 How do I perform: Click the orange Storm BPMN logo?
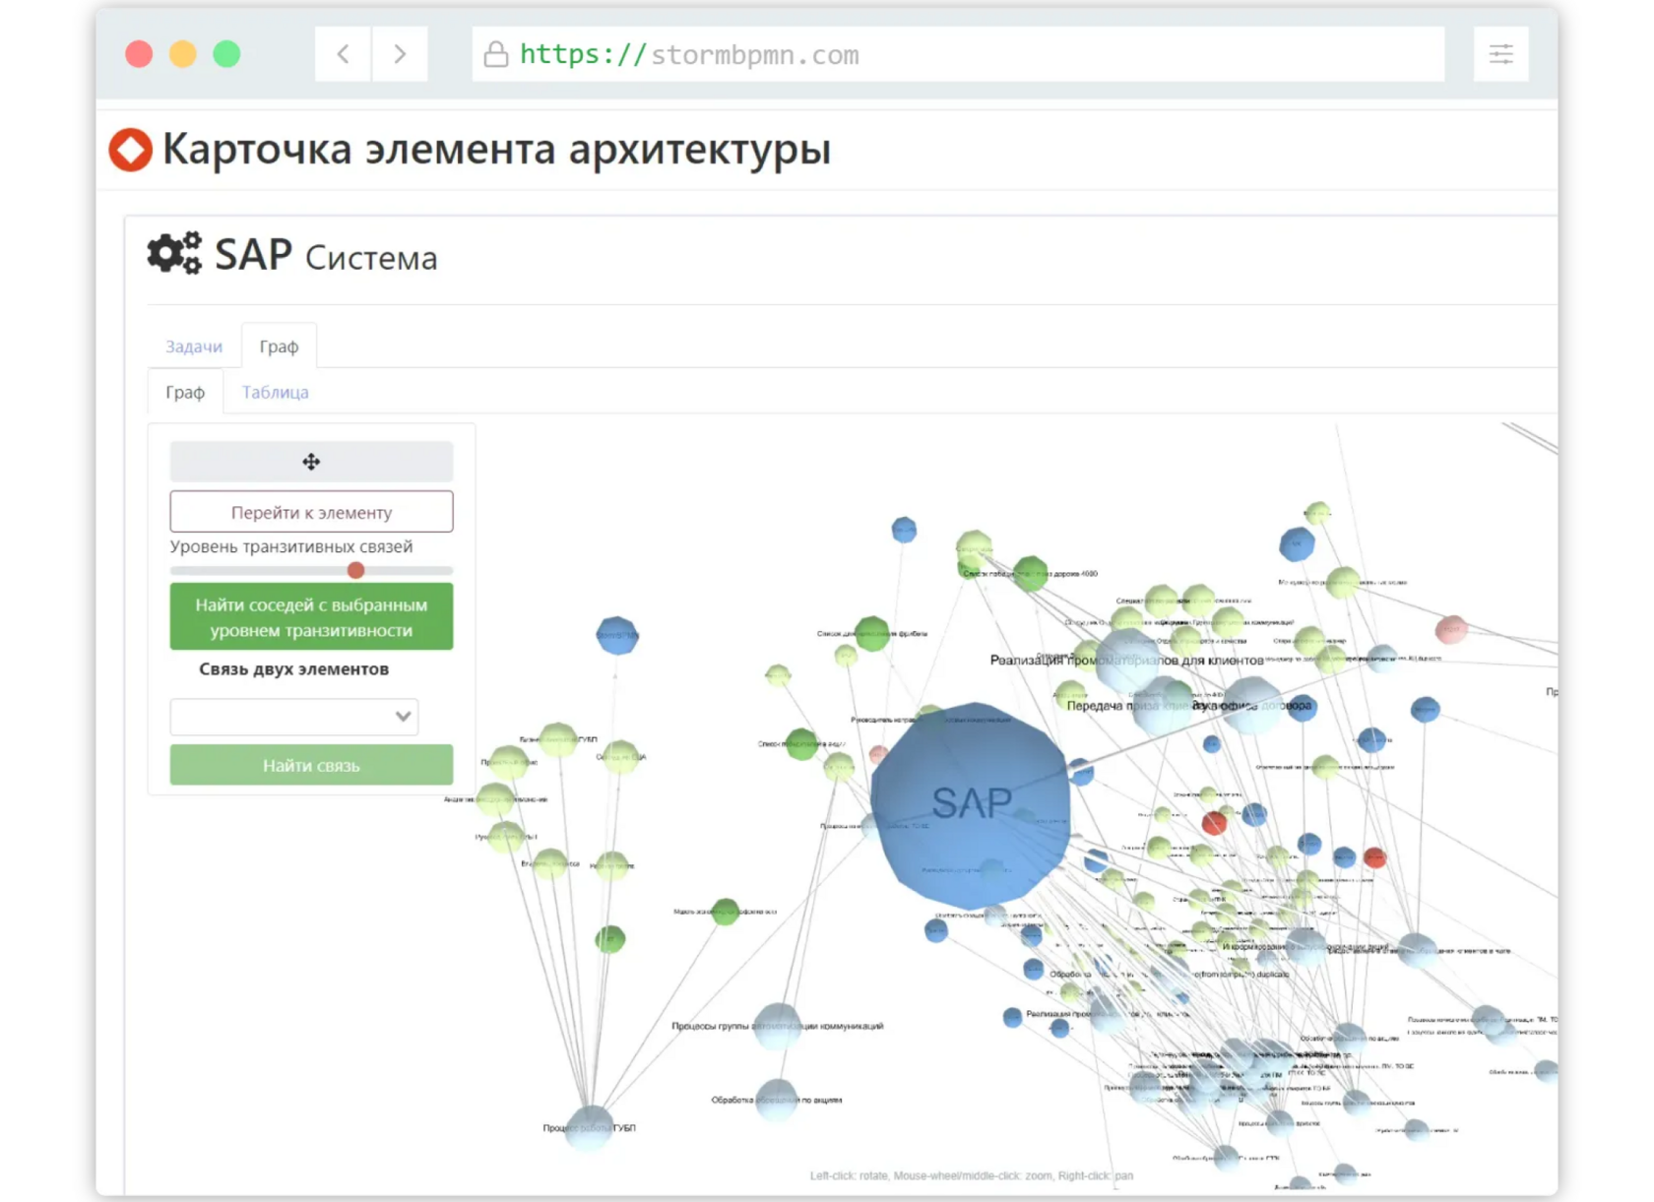(x=131, y=150)
